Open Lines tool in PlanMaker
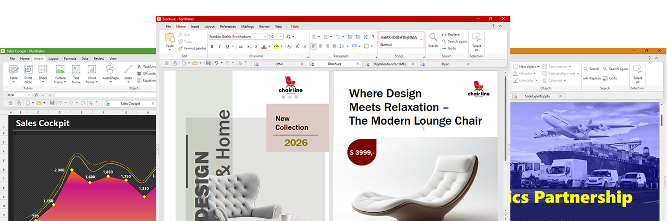The width and height of the screenshot is (667, 221). (x=128, y=73)
